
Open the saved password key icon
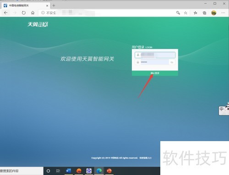[178, 13]
